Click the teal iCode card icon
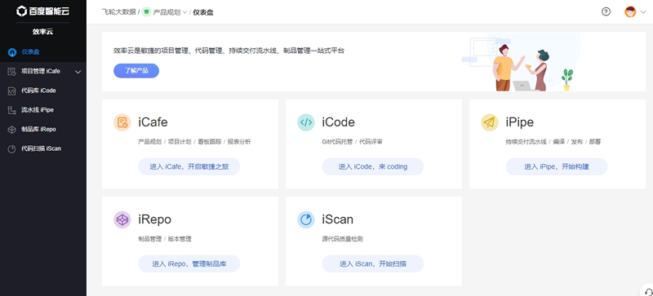Screen dimensions: 653x296 305,122
